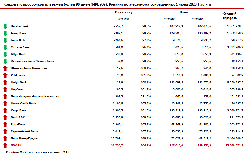Click the value 911 073,2 for Bank RBK
Viewport: 244px width, 156px height.
click(x=236, y=117)
